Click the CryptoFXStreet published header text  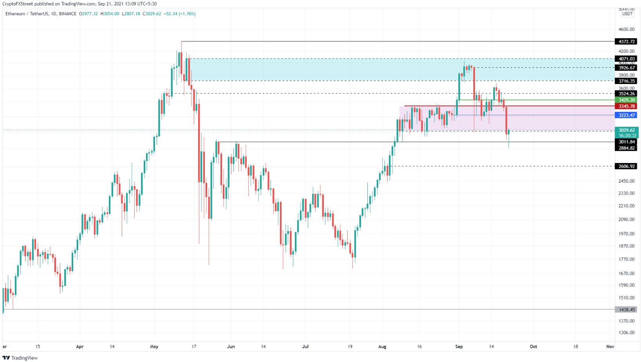tap(79, 4)
